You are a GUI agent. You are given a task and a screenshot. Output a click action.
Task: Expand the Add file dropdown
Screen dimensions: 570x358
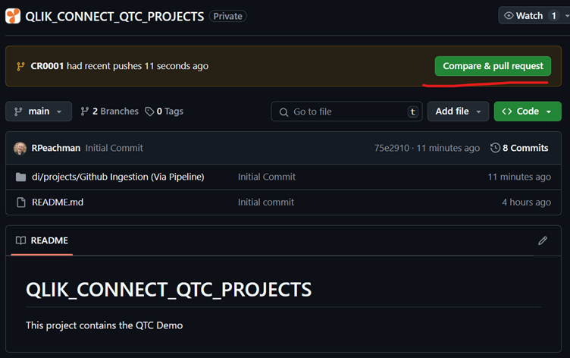(458, 111)
